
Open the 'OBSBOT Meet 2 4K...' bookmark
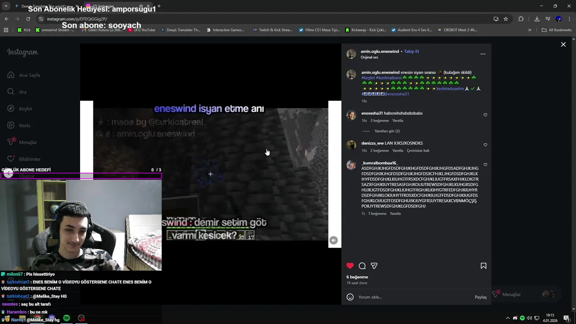tap(457, 30)
